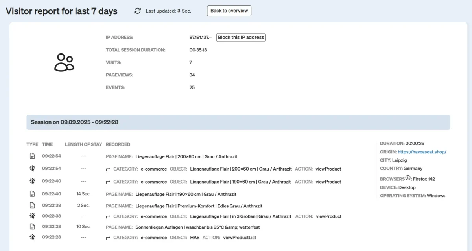
Task: Click page icon for 200×60 cm page name row
Action: [x=32, y=156]
